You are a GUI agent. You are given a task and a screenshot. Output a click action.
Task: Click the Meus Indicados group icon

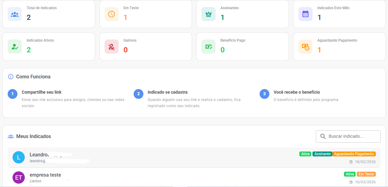tap(11, 137)
